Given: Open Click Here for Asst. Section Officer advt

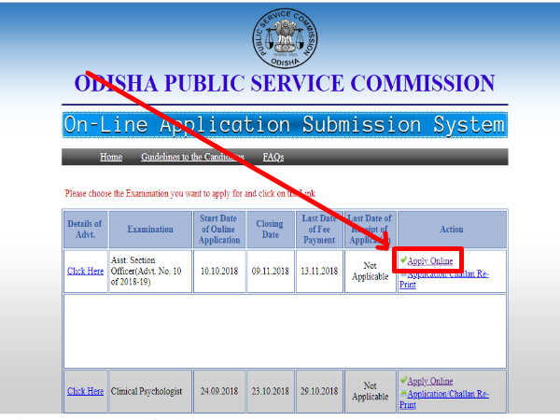Looking at the screenshot, I should (85, 271).
